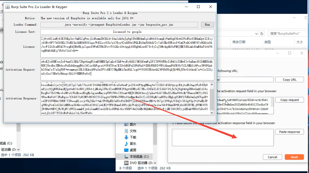Click the Activation Response scrollbar down arrow
The height and width of the screenshot is (173, 309).
click(x=212, y=113)
